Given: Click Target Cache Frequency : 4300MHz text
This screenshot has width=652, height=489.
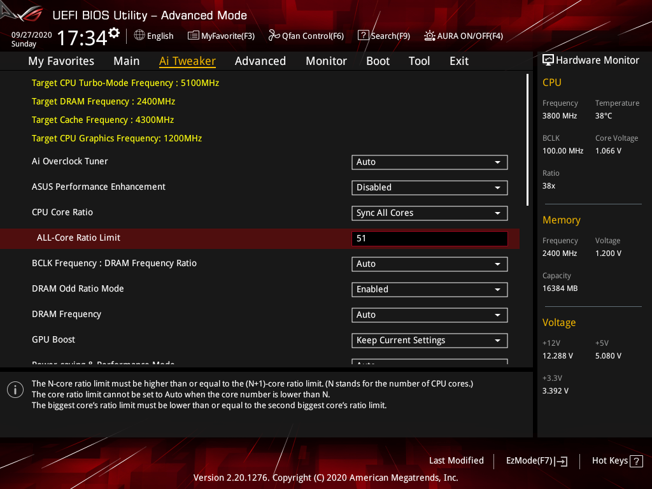Looking at the screenshot, I should [x=103, y=120].
